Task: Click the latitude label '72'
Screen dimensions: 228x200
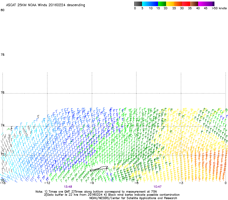Action: [x=2, y=154]
